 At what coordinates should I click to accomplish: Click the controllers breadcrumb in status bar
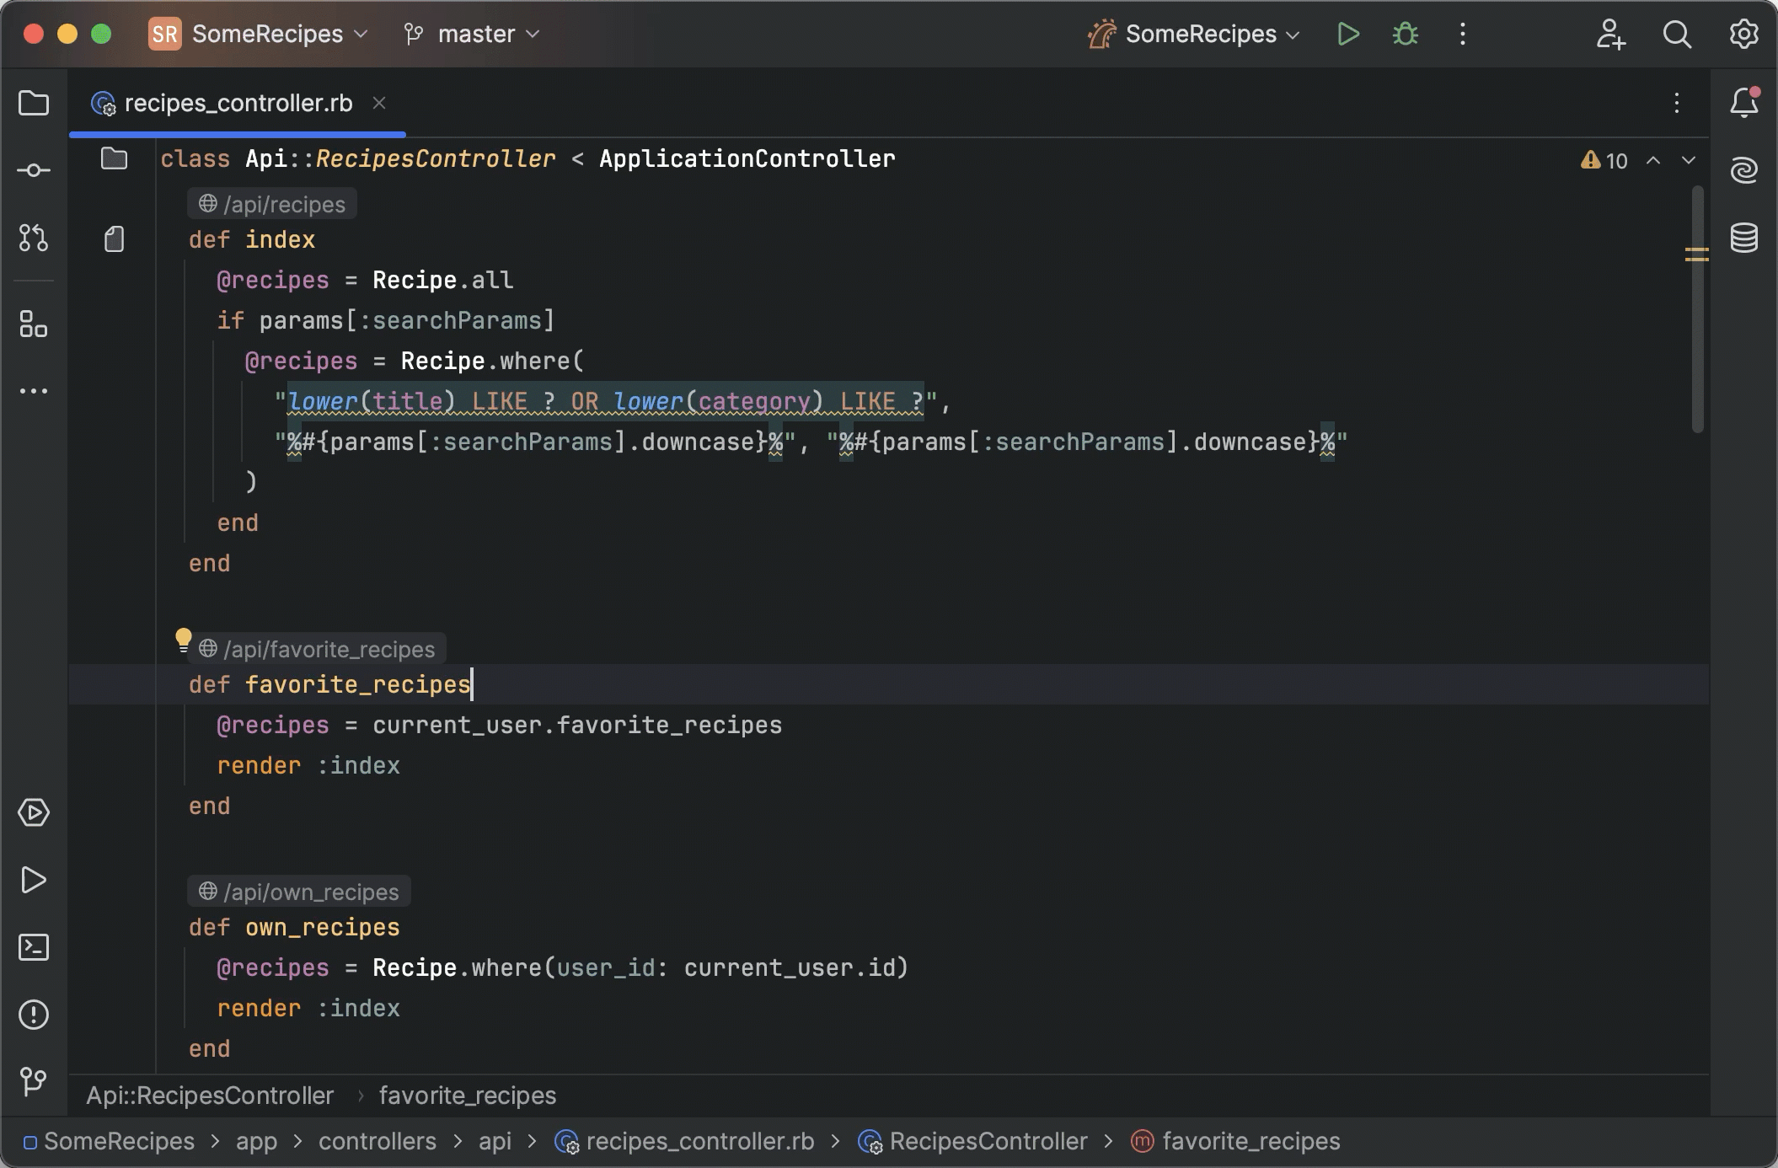click(377, 1142)
